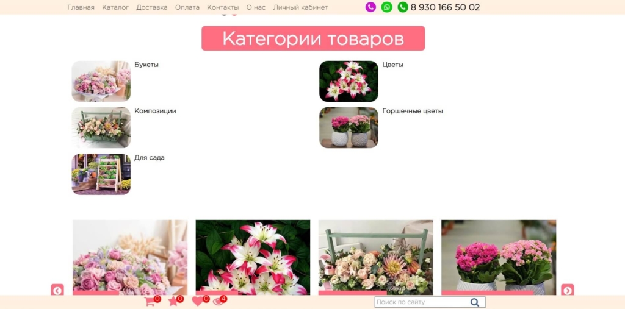
Task: Open Оплата in the top menu
Action: (x=187, y=7)
